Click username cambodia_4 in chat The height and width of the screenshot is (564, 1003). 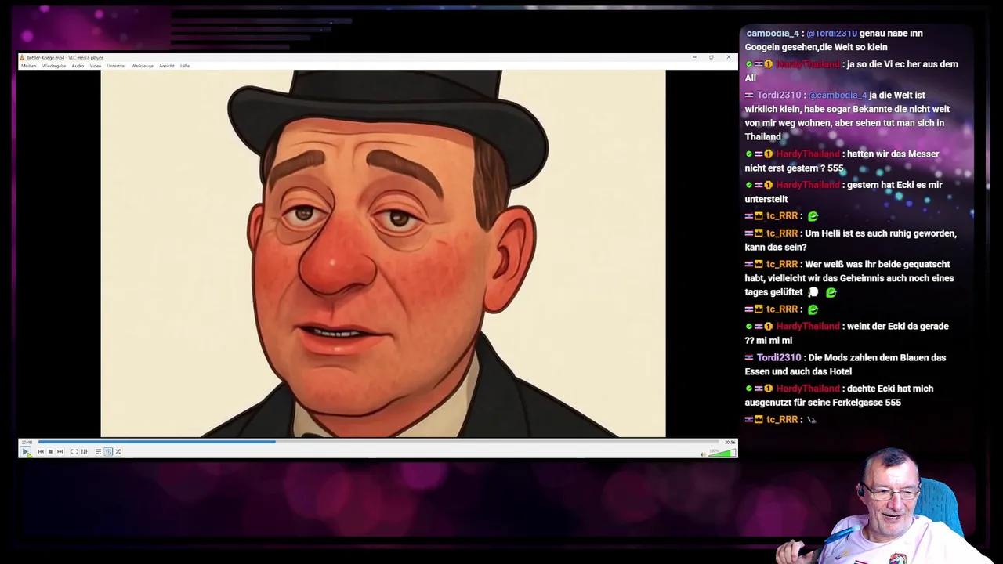coord(773,34)
